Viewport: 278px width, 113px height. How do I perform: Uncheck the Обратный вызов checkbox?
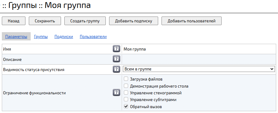click(x=126, y=107)
